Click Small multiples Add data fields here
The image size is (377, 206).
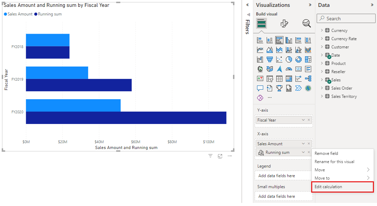tap(284, 196)
